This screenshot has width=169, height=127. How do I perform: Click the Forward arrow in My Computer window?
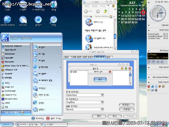98,12
